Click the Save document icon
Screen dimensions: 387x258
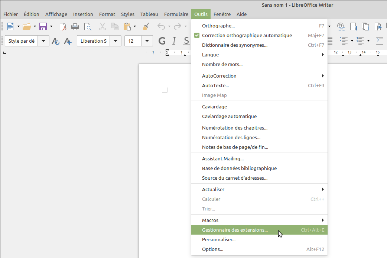point(43,26)
